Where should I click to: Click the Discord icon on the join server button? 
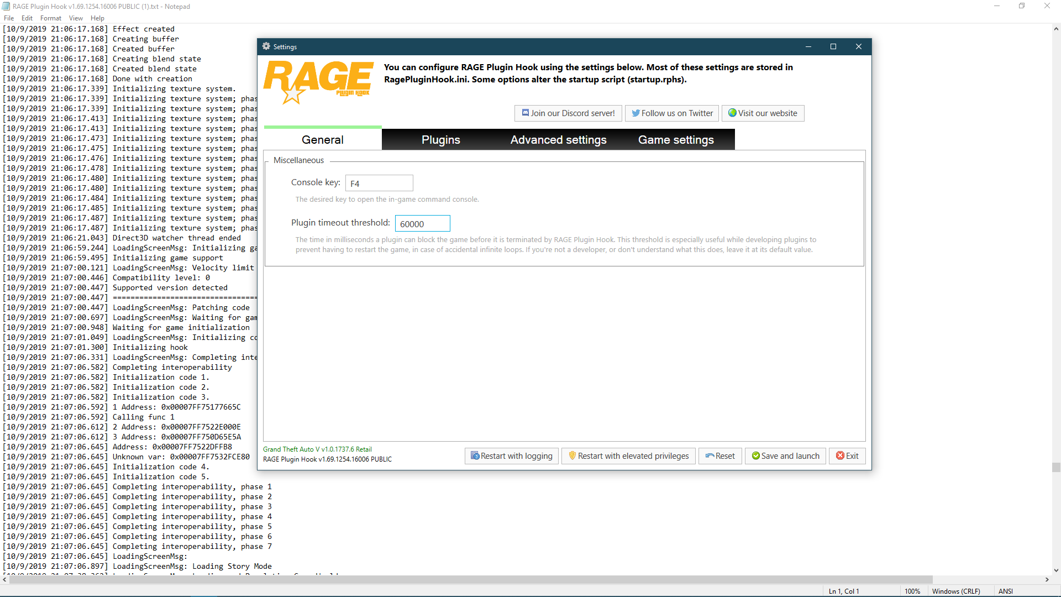(526, 113)
